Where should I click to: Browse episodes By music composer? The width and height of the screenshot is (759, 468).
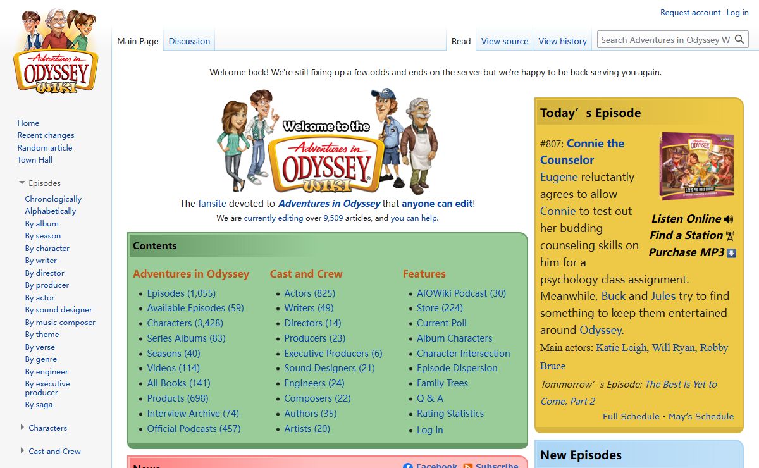[x=60, y=323]
